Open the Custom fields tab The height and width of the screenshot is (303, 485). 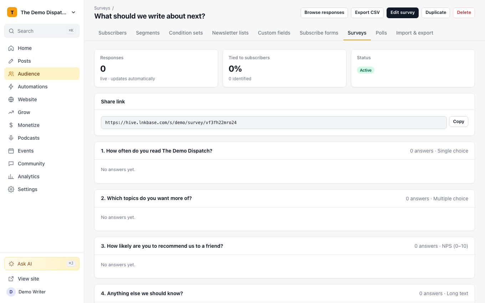click(274, 33)
